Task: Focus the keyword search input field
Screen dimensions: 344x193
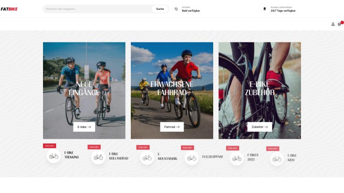Action: (97, 9)
